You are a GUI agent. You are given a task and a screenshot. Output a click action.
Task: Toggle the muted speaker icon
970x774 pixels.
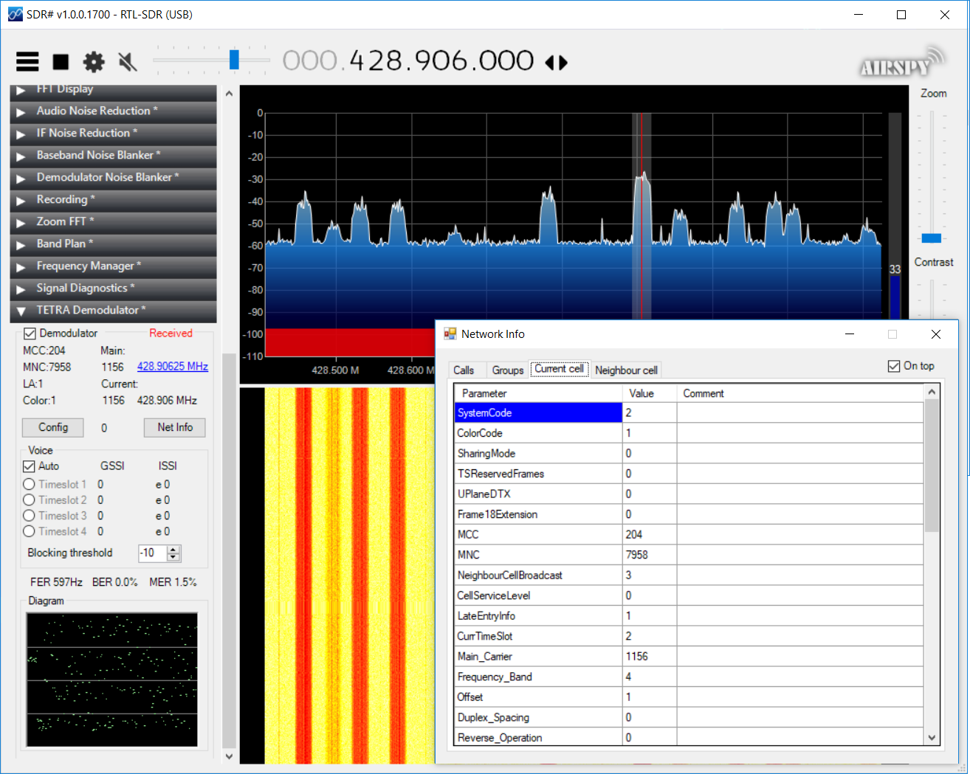click(x=128, y=62)
